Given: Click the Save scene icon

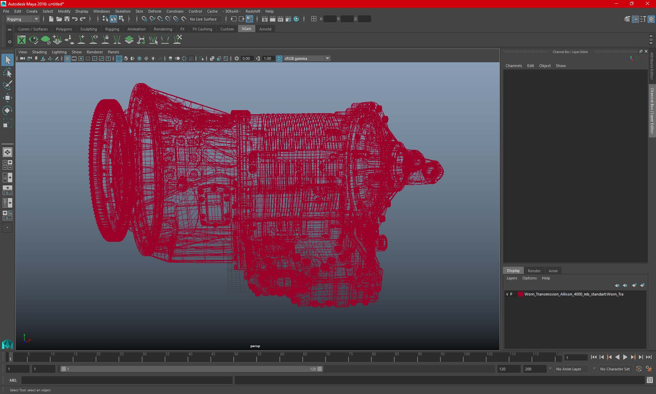Looking at the screenshot, I should 67,19.
